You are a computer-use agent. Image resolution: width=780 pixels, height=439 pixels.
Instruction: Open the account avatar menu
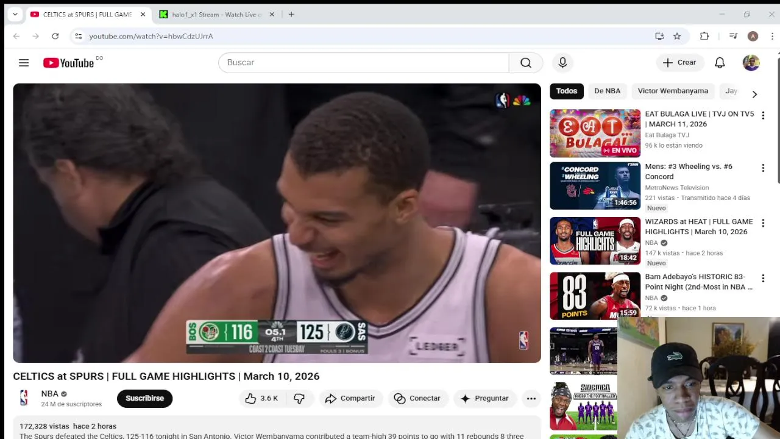(751, 62)
